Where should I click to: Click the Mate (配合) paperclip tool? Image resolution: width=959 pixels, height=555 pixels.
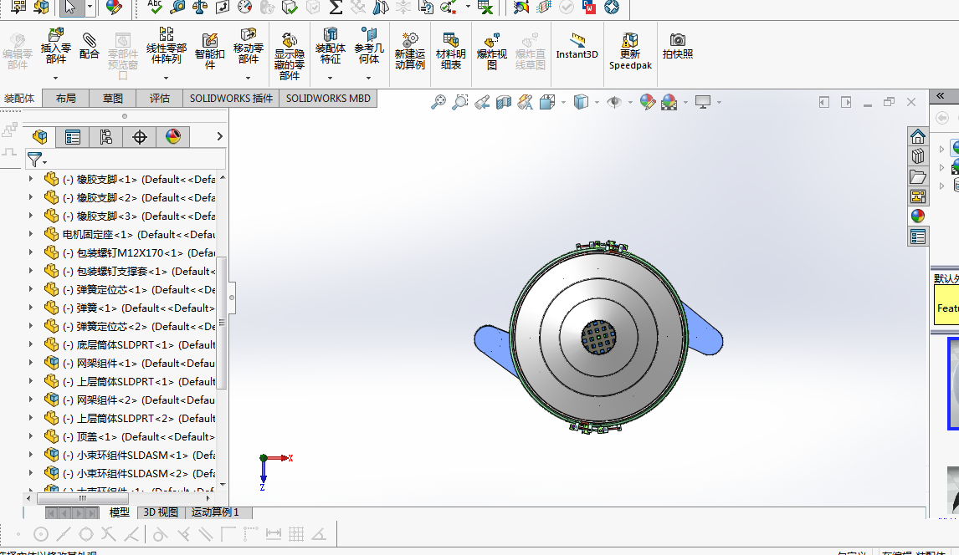click(x=90, y=46)
